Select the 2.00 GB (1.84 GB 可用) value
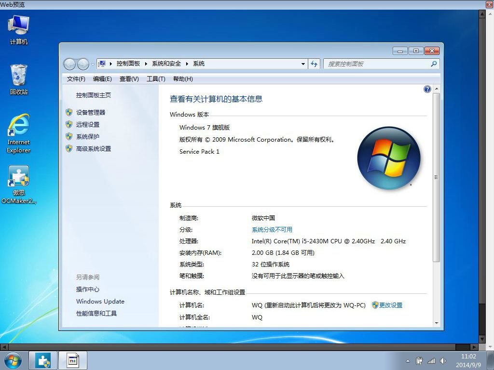 (283, 253)
